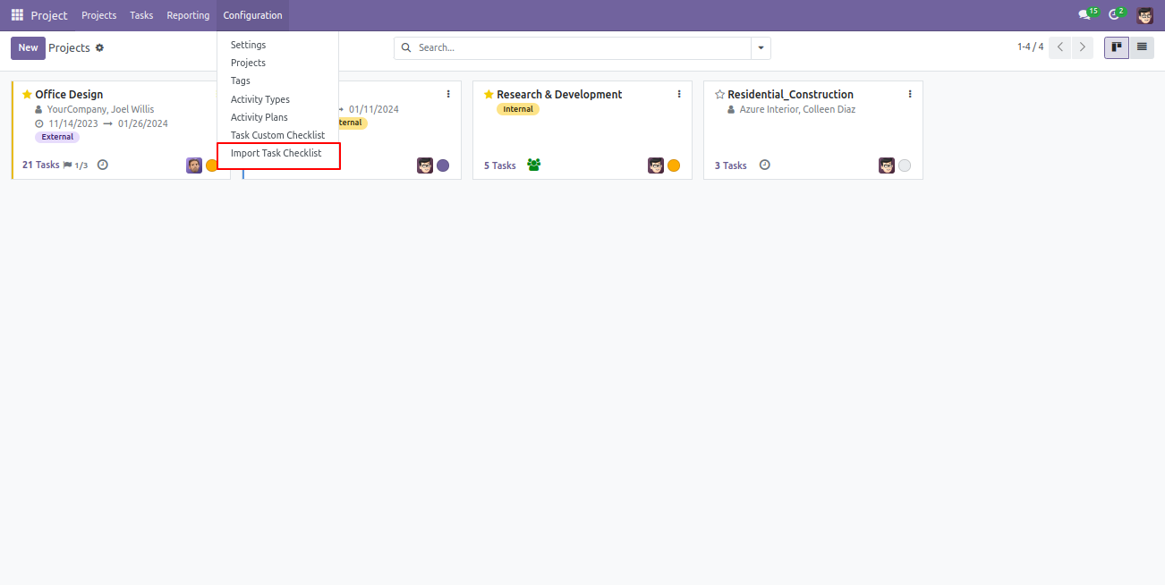The width and height of the screenshot is (1165, 585).
Task: Unstar the Office Design project
Action: click(27, 94)
